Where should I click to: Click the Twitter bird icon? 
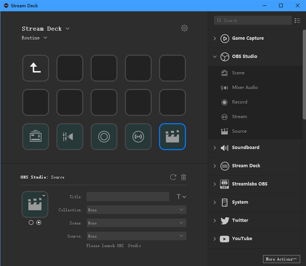(225, 221)
